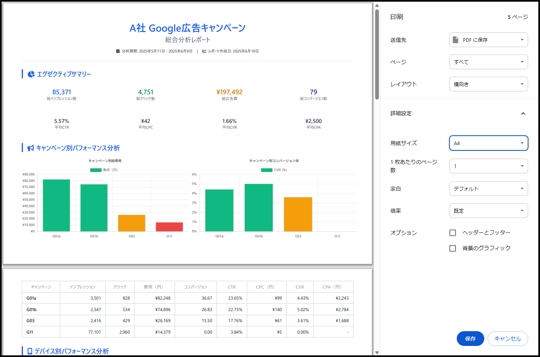Viewport: 540px width, 357px height.
Task: Click the 保存 button
Action: (470, 339)
